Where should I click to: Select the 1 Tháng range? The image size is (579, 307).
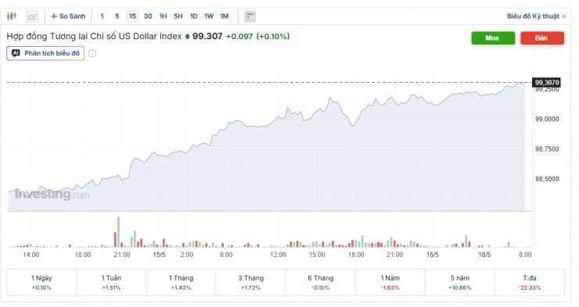[x=181, y=282]
